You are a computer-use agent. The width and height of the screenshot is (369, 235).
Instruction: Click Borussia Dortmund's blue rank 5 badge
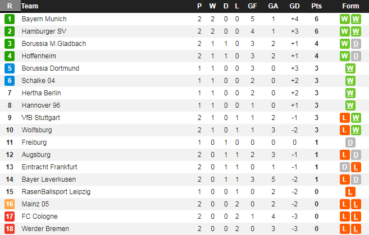[10, 68]
